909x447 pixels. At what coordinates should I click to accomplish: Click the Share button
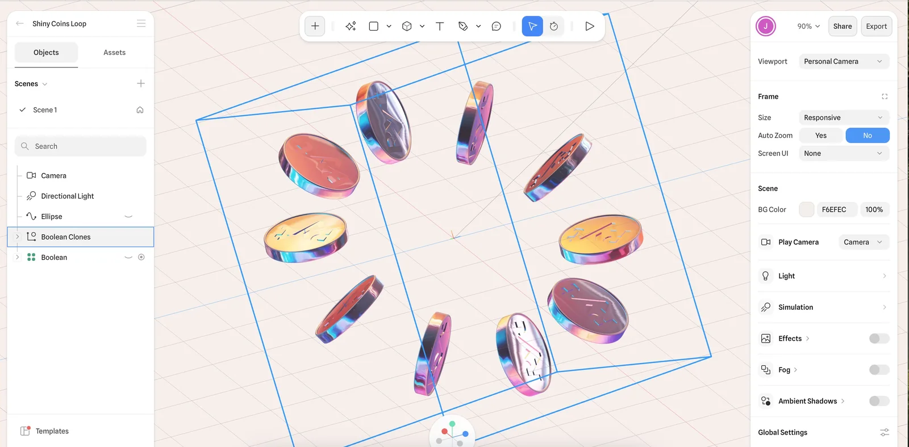(843, 26)
